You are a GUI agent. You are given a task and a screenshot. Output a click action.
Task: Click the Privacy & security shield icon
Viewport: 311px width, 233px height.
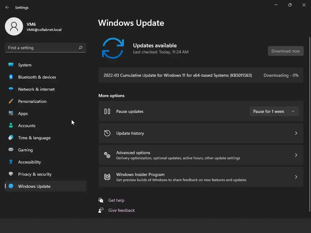[x=11, y=174]
